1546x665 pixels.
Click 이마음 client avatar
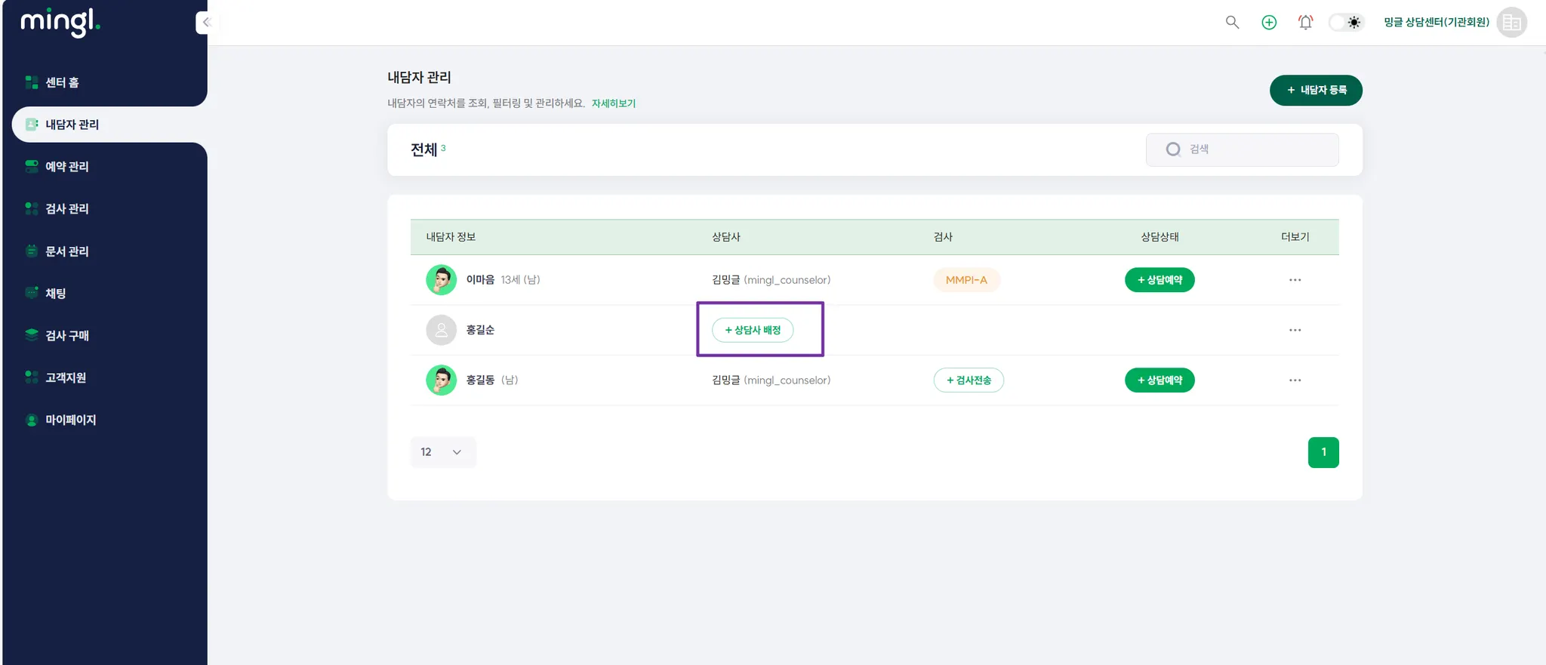click(441, 280)
